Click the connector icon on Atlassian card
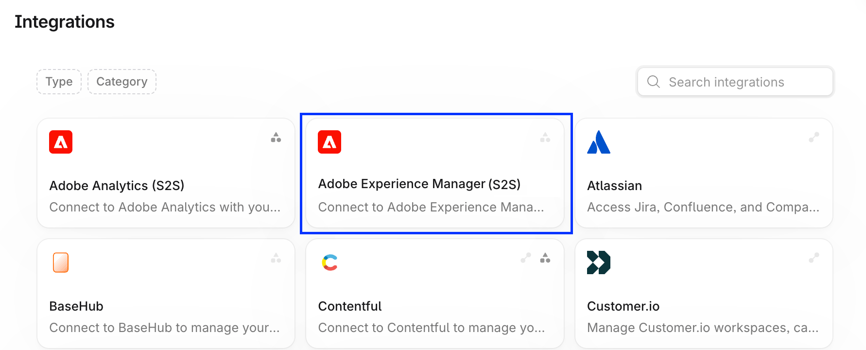This screenshot has width=866, height=350. tap(814, 138)
